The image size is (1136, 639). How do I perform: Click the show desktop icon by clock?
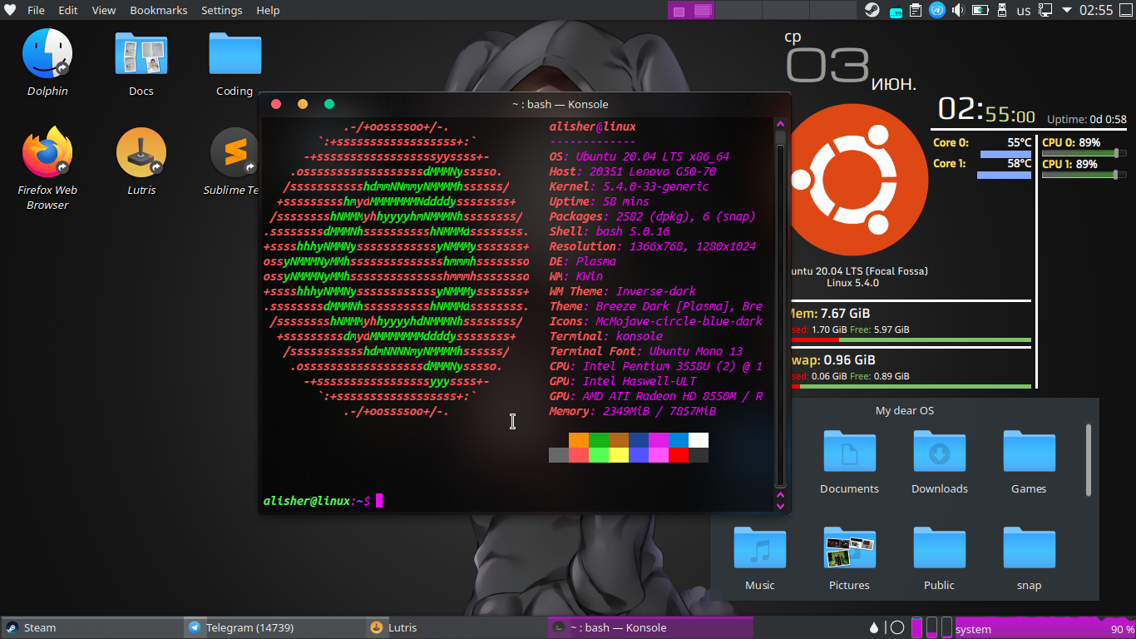(x=1125, y=10)
